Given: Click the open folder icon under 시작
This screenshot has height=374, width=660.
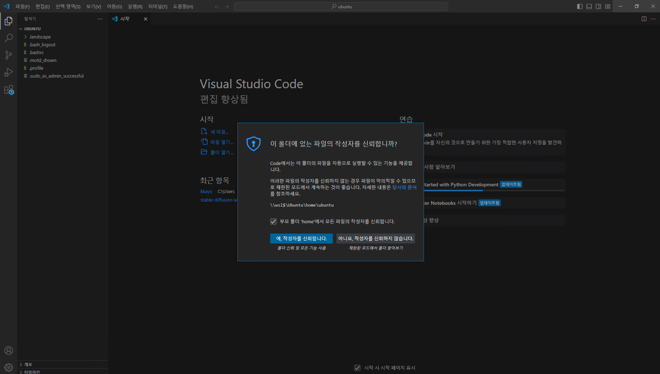Looking at the screenshot, I should [x=204, y=152].
